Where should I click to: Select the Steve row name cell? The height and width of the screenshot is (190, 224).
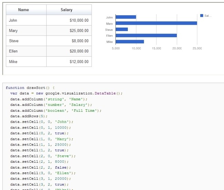point(26,41)
